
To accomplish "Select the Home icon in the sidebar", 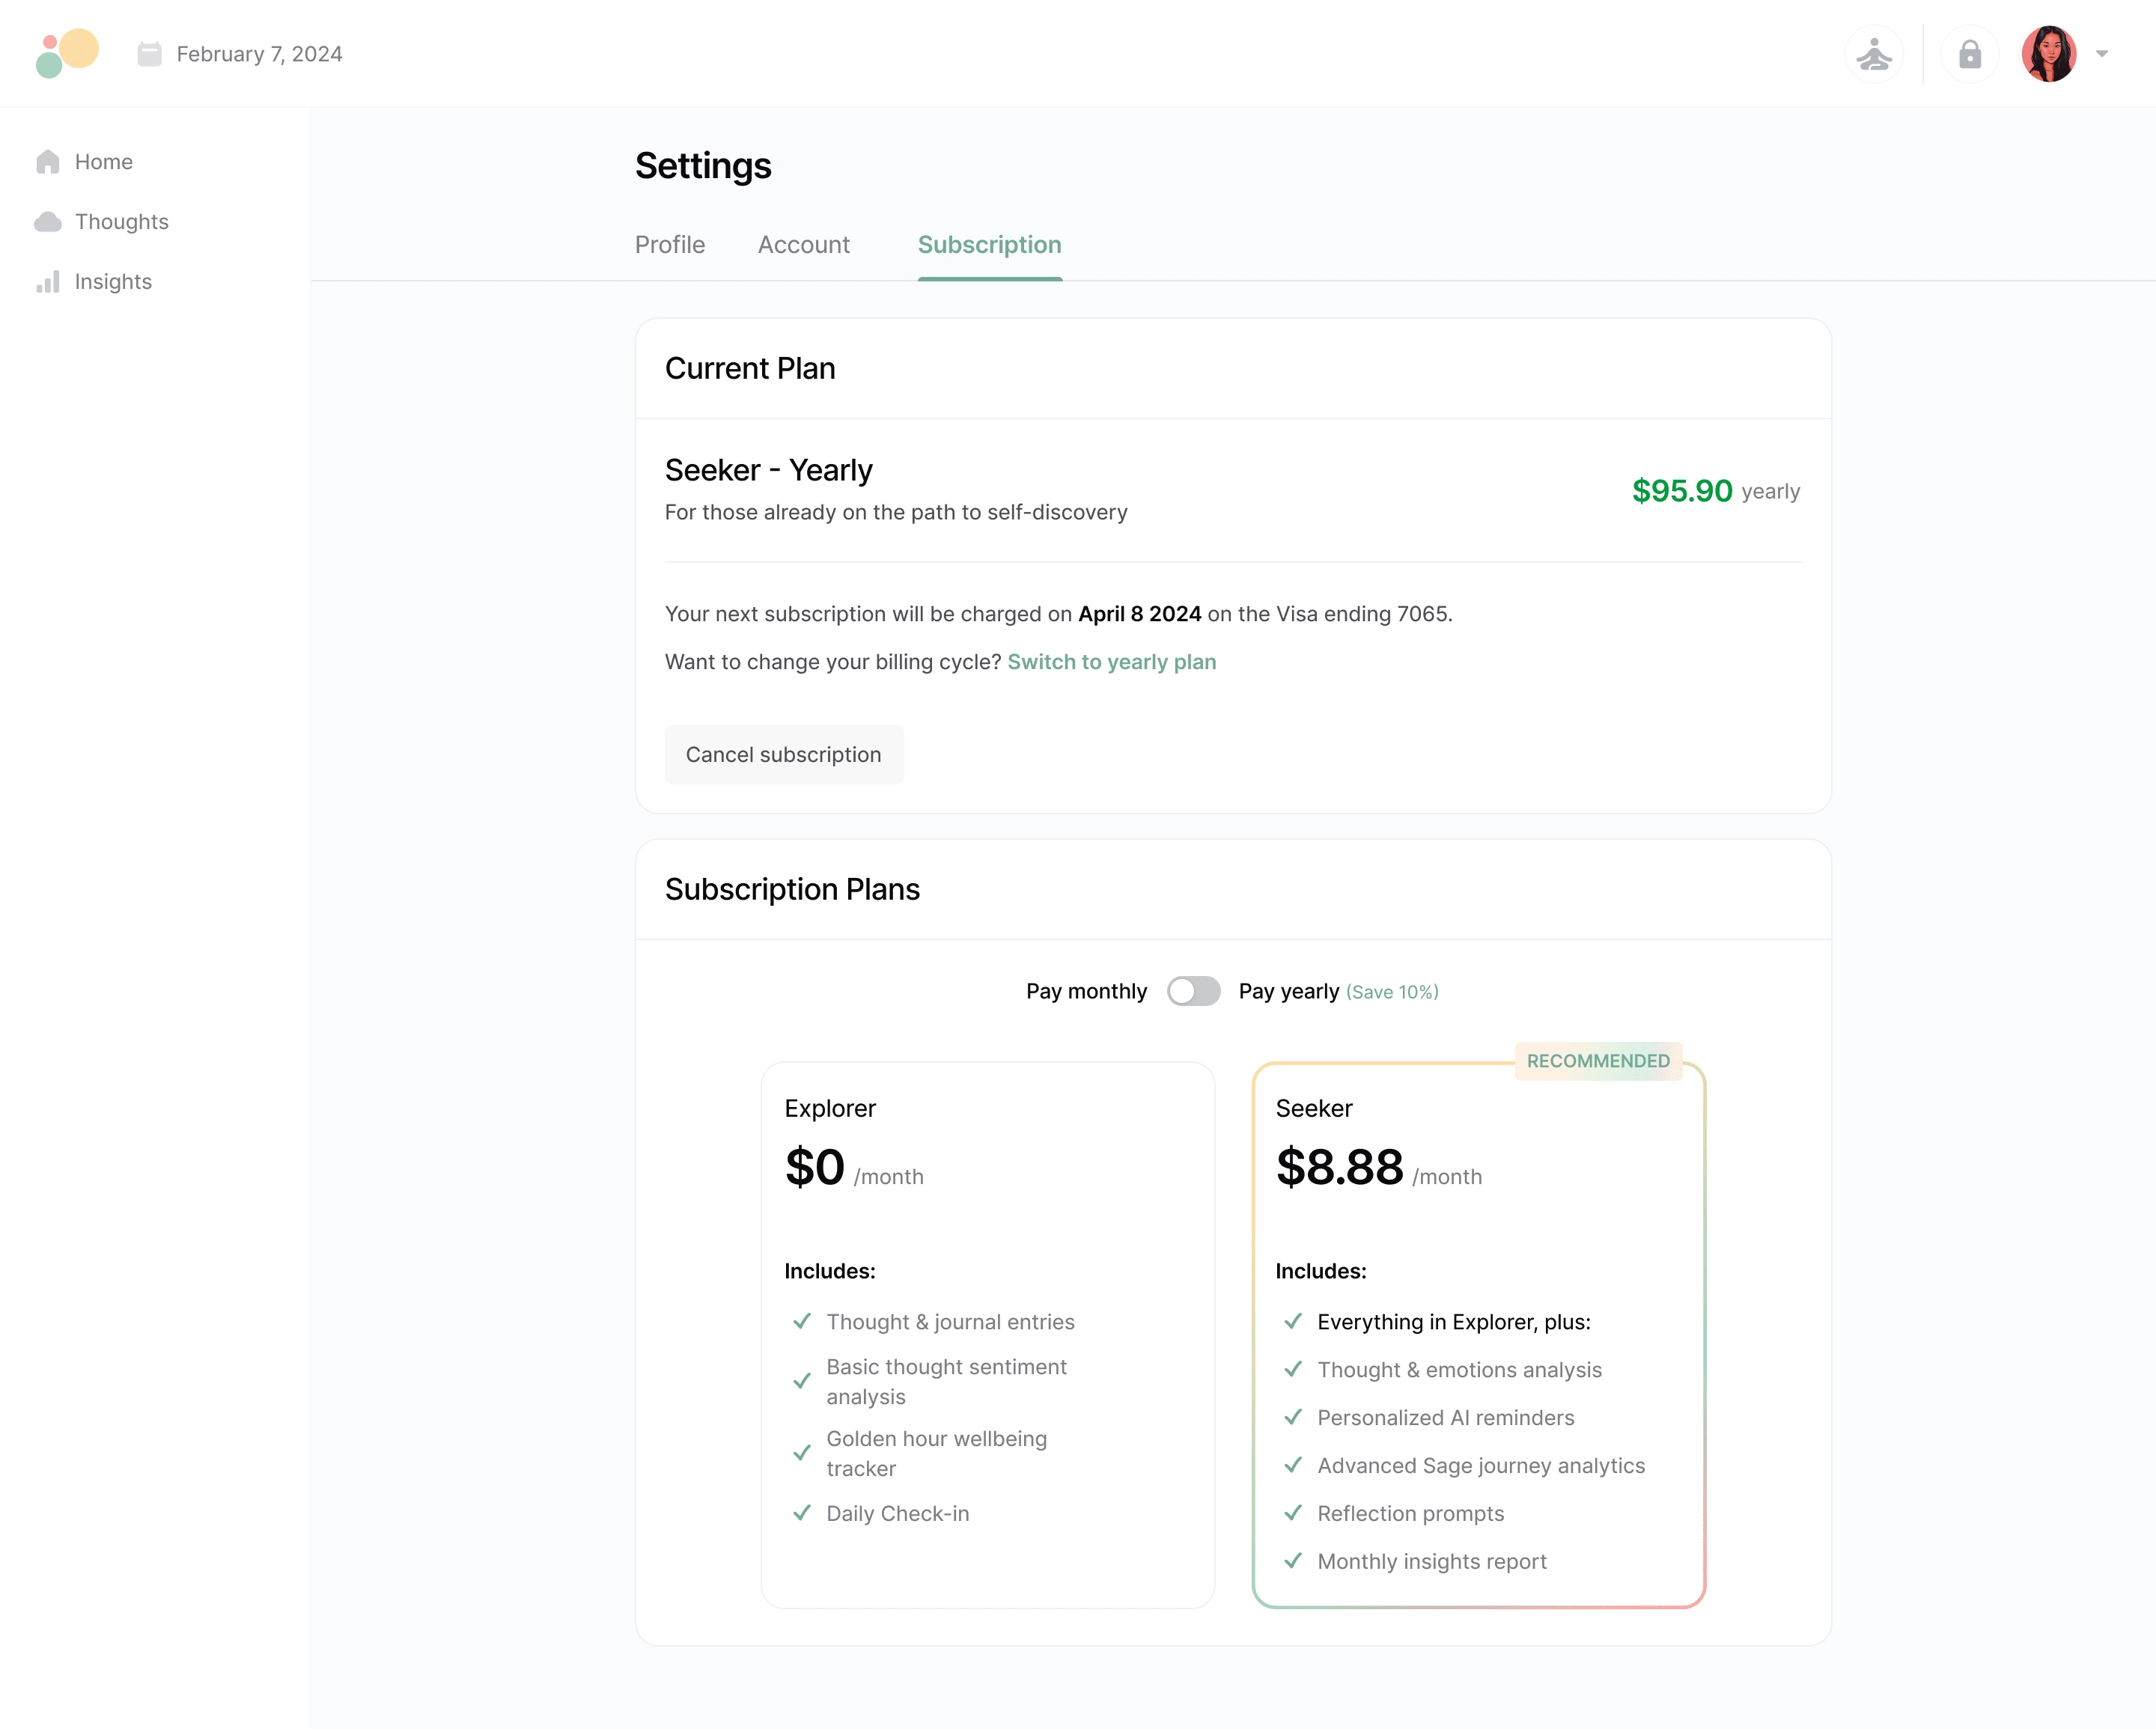I will point(48,161).
